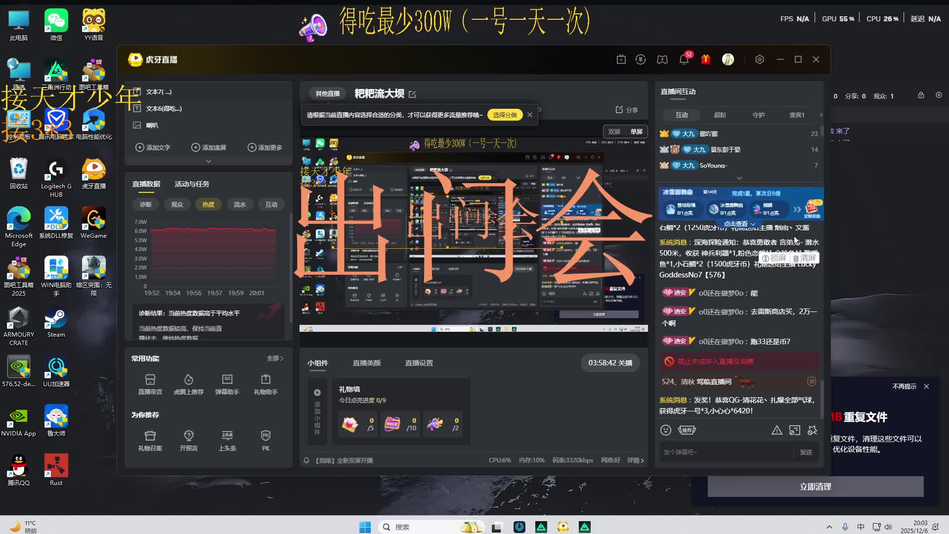Switch to 活动与任务 tab

192,184
